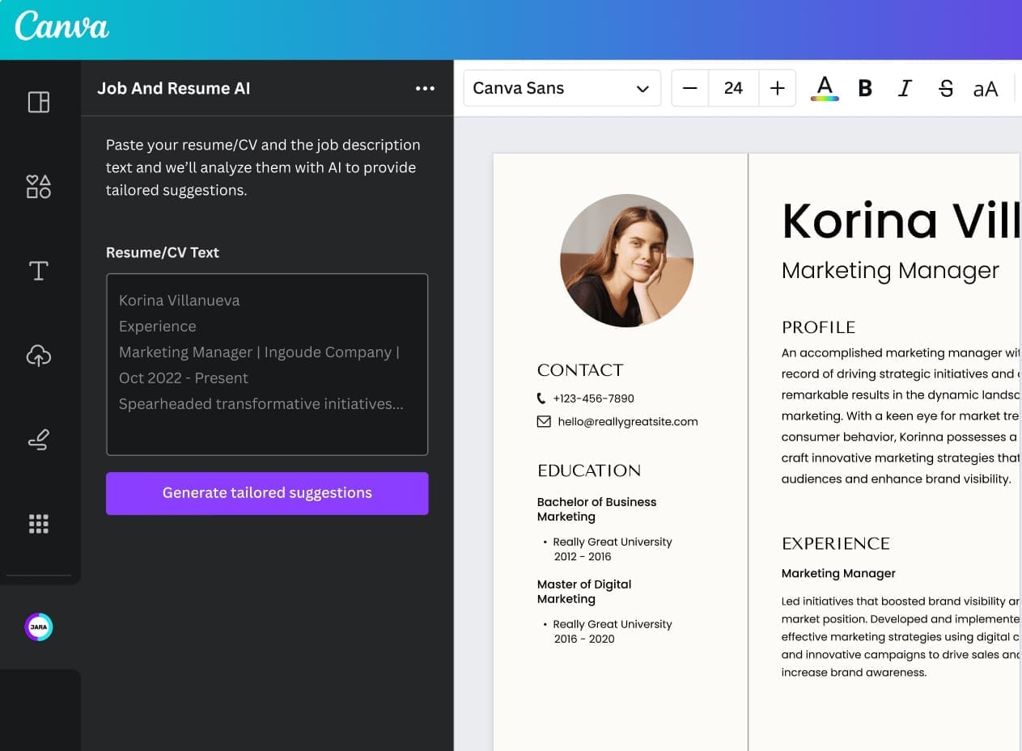1022x751 pixels.
Task: Decrease font size with the minus button
Action: [x=689, y=88]
